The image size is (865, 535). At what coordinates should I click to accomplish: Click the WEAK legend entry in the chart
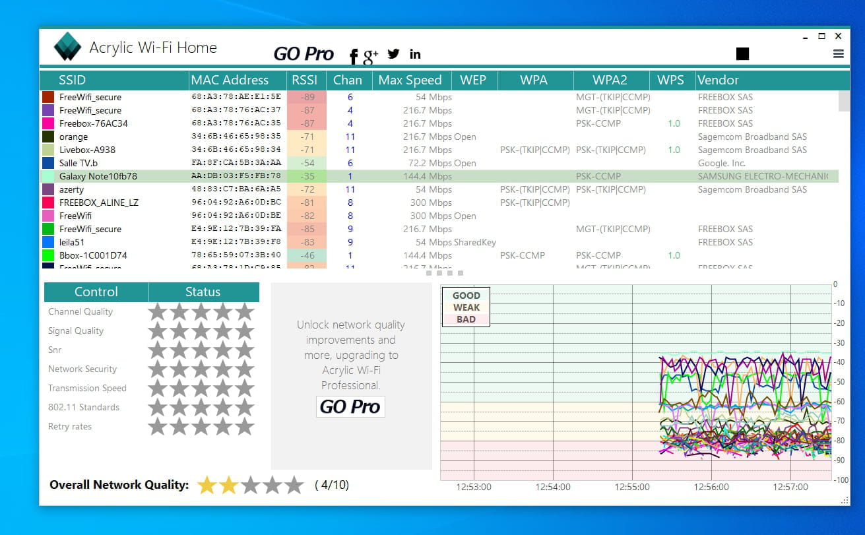pyautogui.click(x=466, y=307)
